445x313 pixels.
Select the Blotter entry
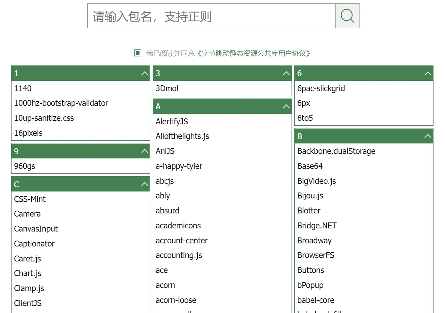[x=309, y=211]
